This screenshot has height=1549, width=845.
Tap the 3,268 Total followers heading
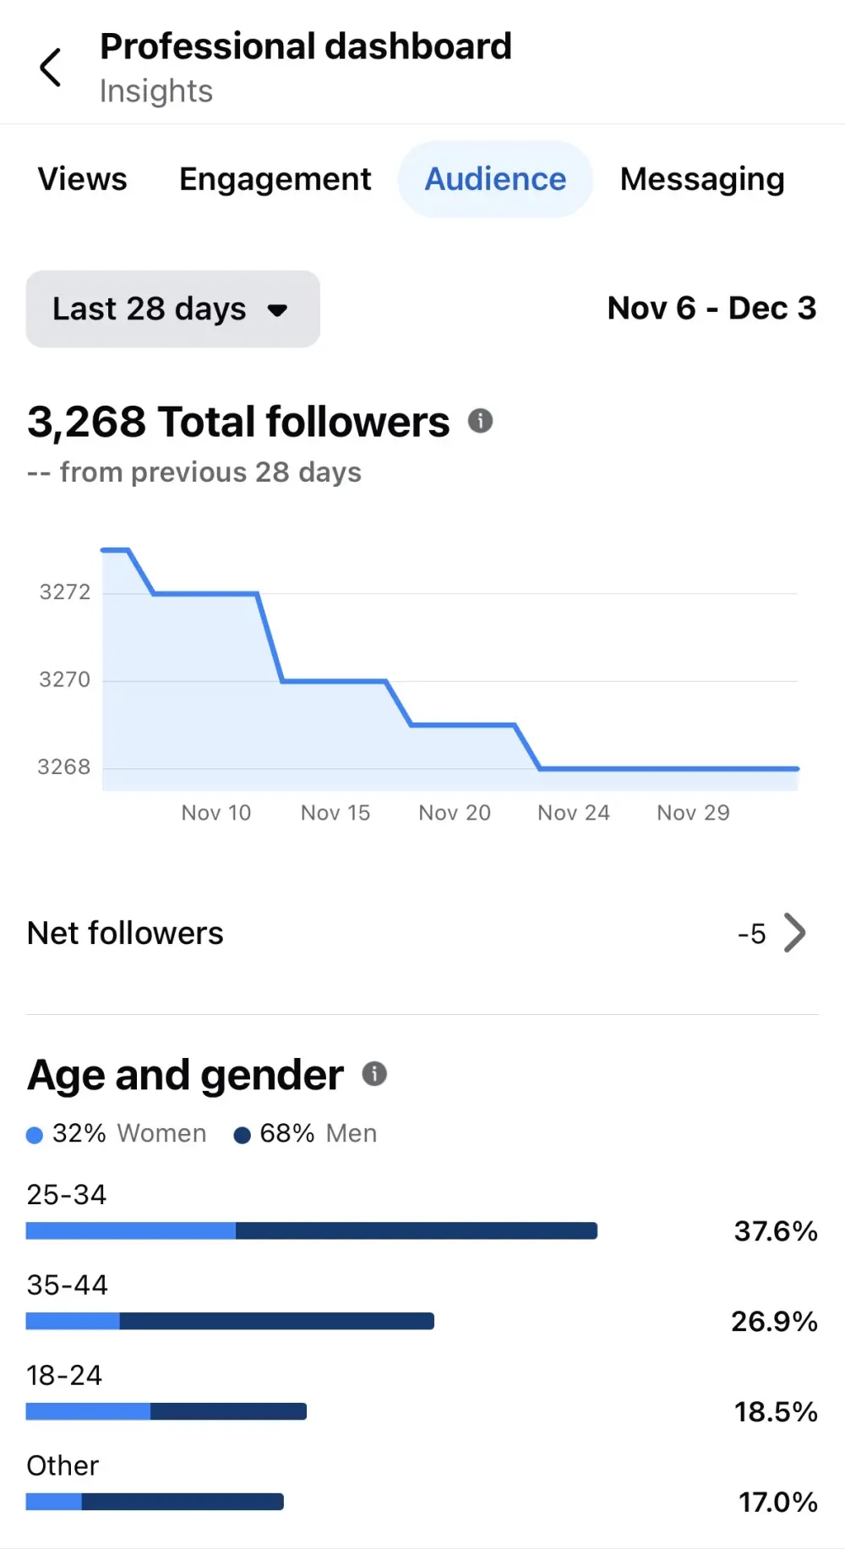(238, 422)
